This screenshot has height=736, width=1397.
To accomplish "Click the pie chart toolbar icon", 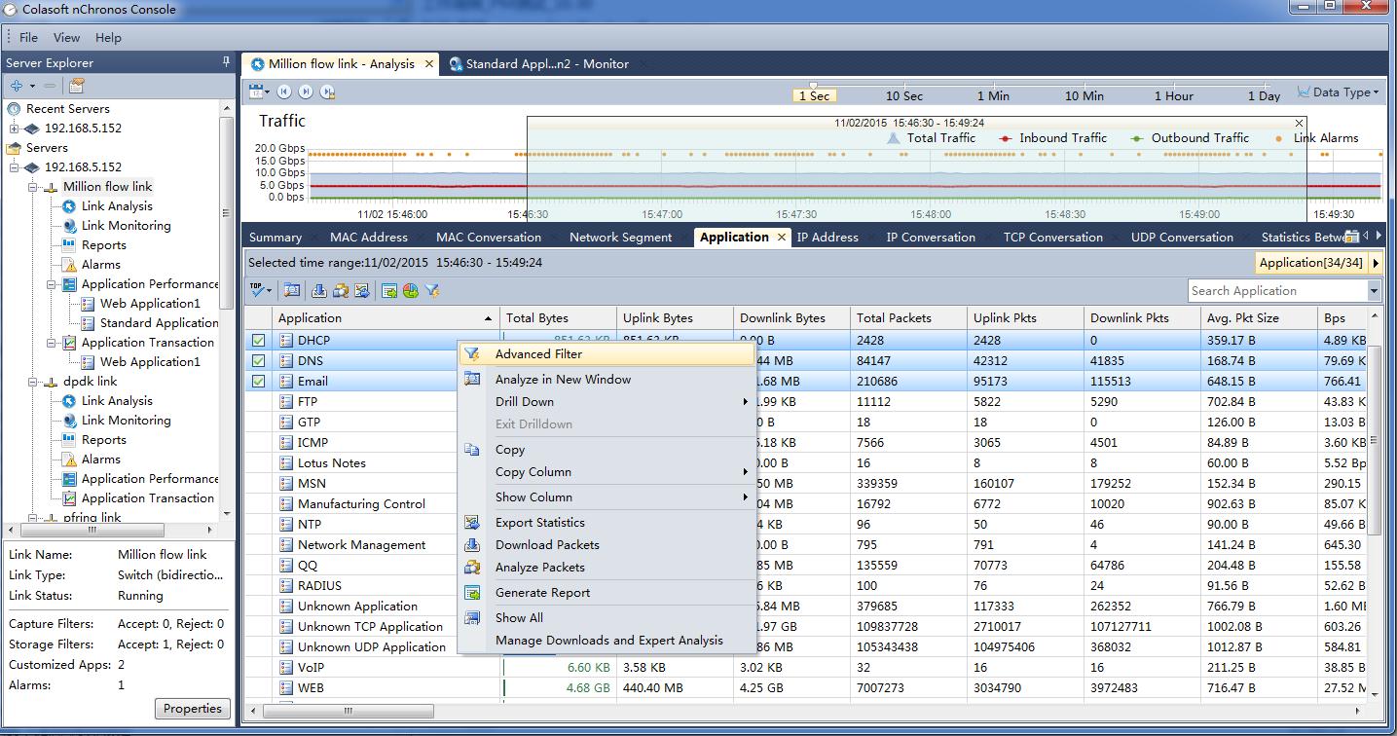I will point(410,290).
